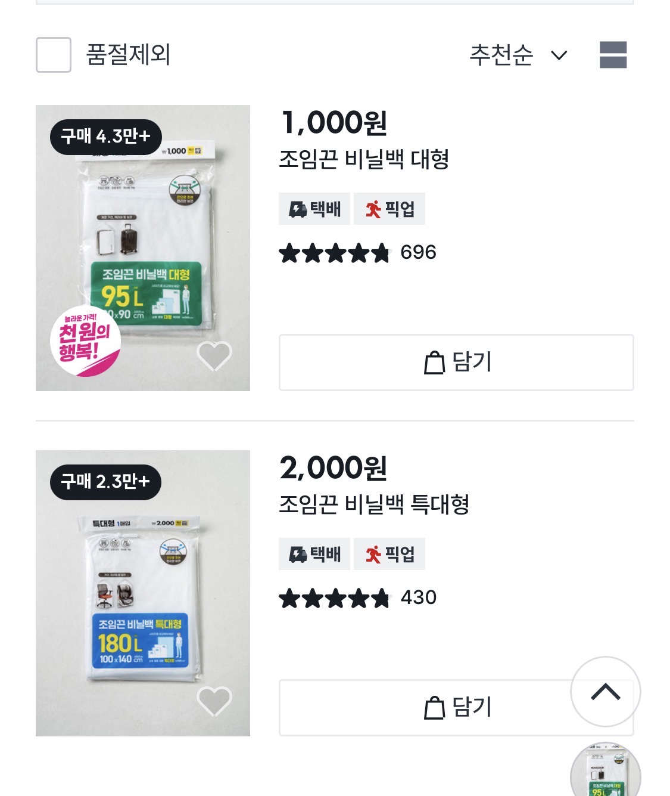The image size is (670, 796).
Task: Click the 조임끈 비닐백 특대형 product title
Action: [x=374, y=504]
